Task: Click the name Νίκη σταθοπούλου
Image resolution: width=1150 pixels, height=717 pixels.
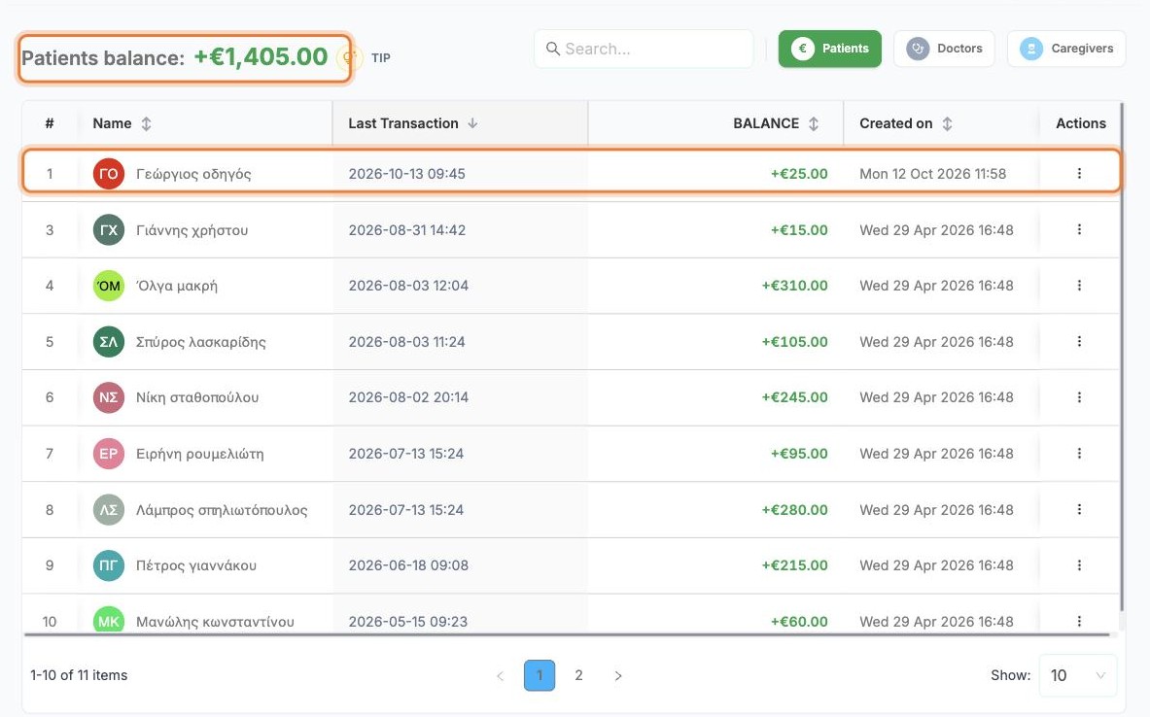Action: 197,397
